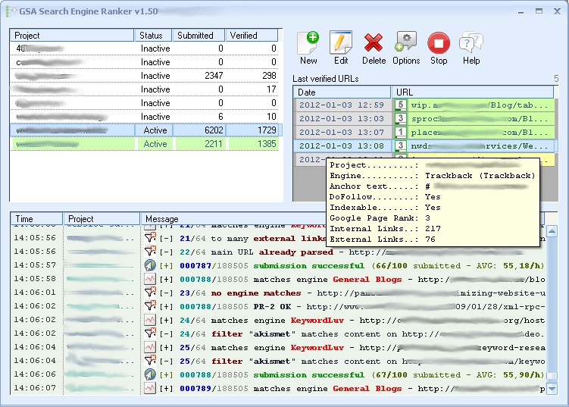The image size is (569, 407).
Task: Open Options gear icon
Action: (x=406, y=42)
